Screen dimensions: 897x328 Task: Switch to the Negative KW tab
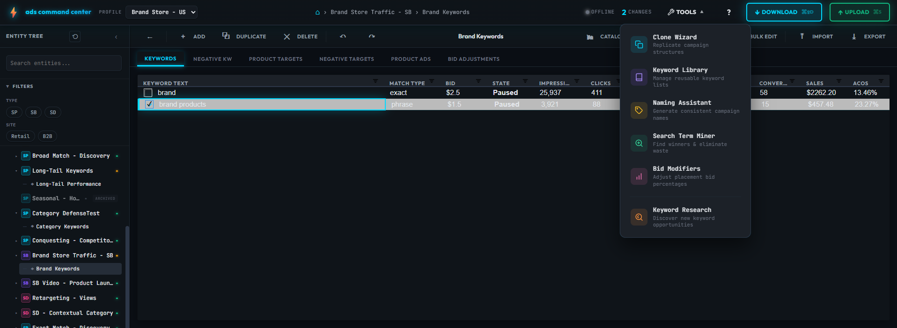tap(213, 59)
